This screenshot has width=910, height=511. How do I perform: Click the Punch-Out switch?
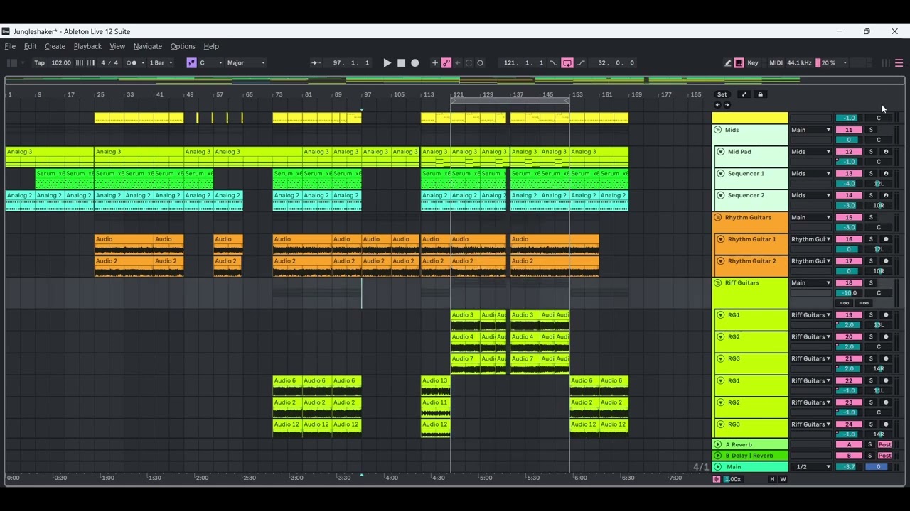[581, 63]
